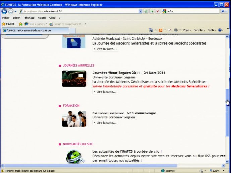Open the Outils command bar menu
The width and height of the screenshot is (231, 173).
click(212, 30)
